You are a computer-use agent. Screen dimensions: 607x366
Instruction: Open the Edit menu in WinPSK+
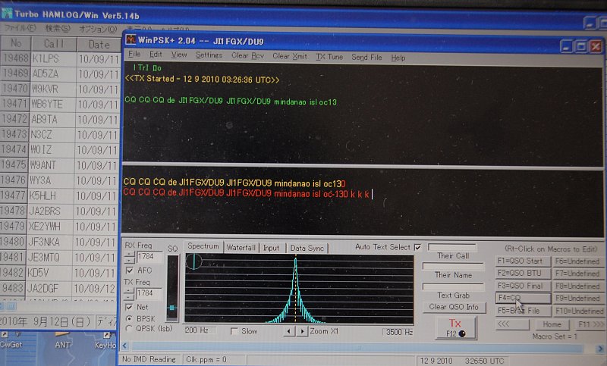point(156,55)
